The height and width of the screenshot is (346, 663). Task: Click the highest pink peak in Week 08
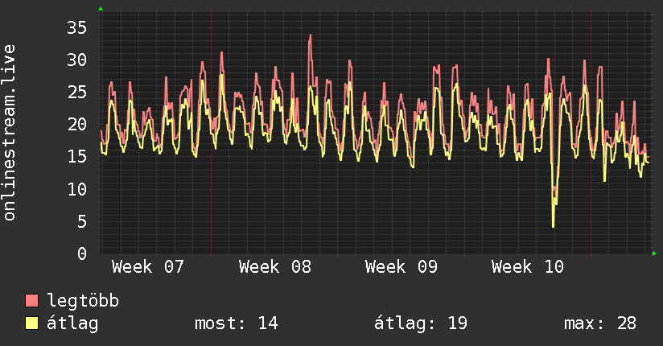[311, 35]
